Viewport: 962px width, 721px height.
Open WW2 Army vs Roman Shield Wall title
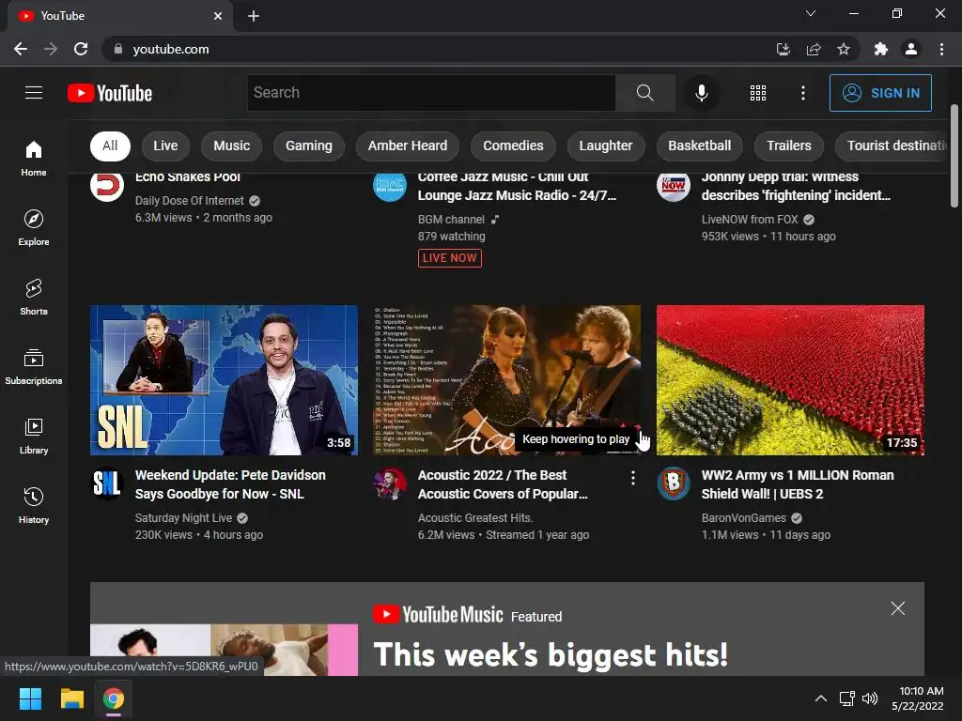[x=798, y=484]
